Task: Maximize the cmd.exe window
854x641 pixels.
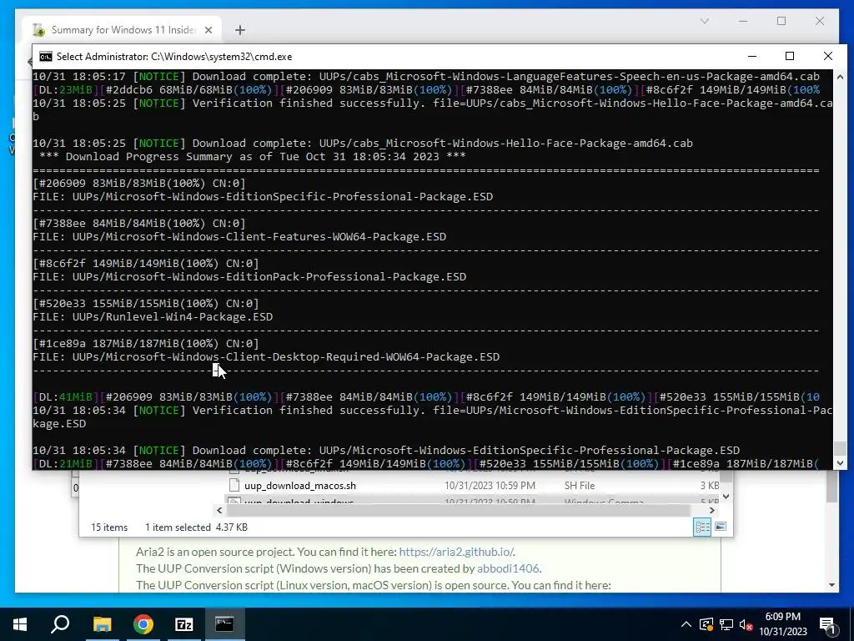Action: [x=790, y=56]
